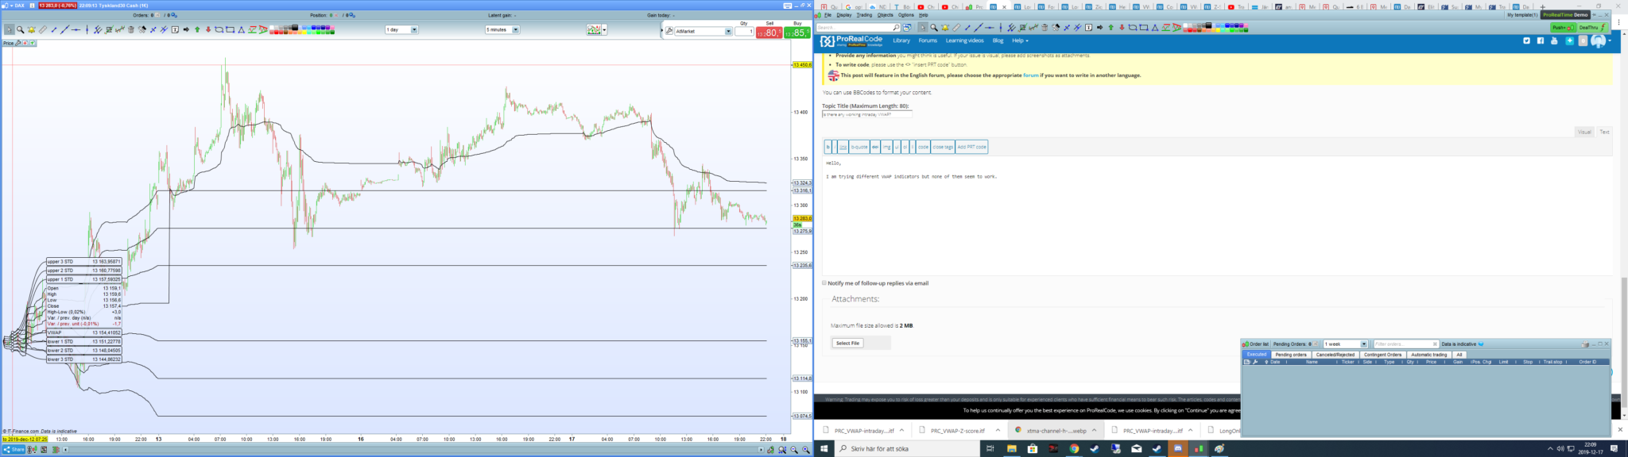Viewport: 1628px width, 457px height.
Task: Pick black color swatch in main ProRealTime toolbar
Action: click(1208, 25)
